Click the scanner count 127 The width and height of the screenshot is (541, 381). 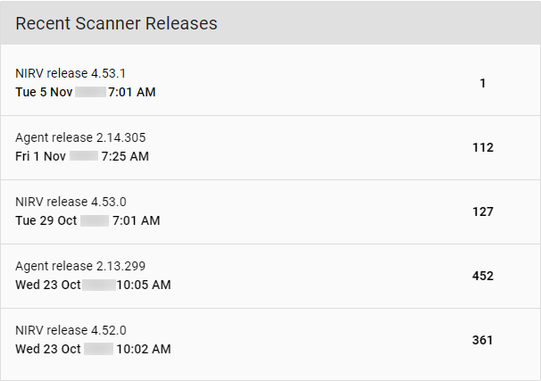(483, 211)
